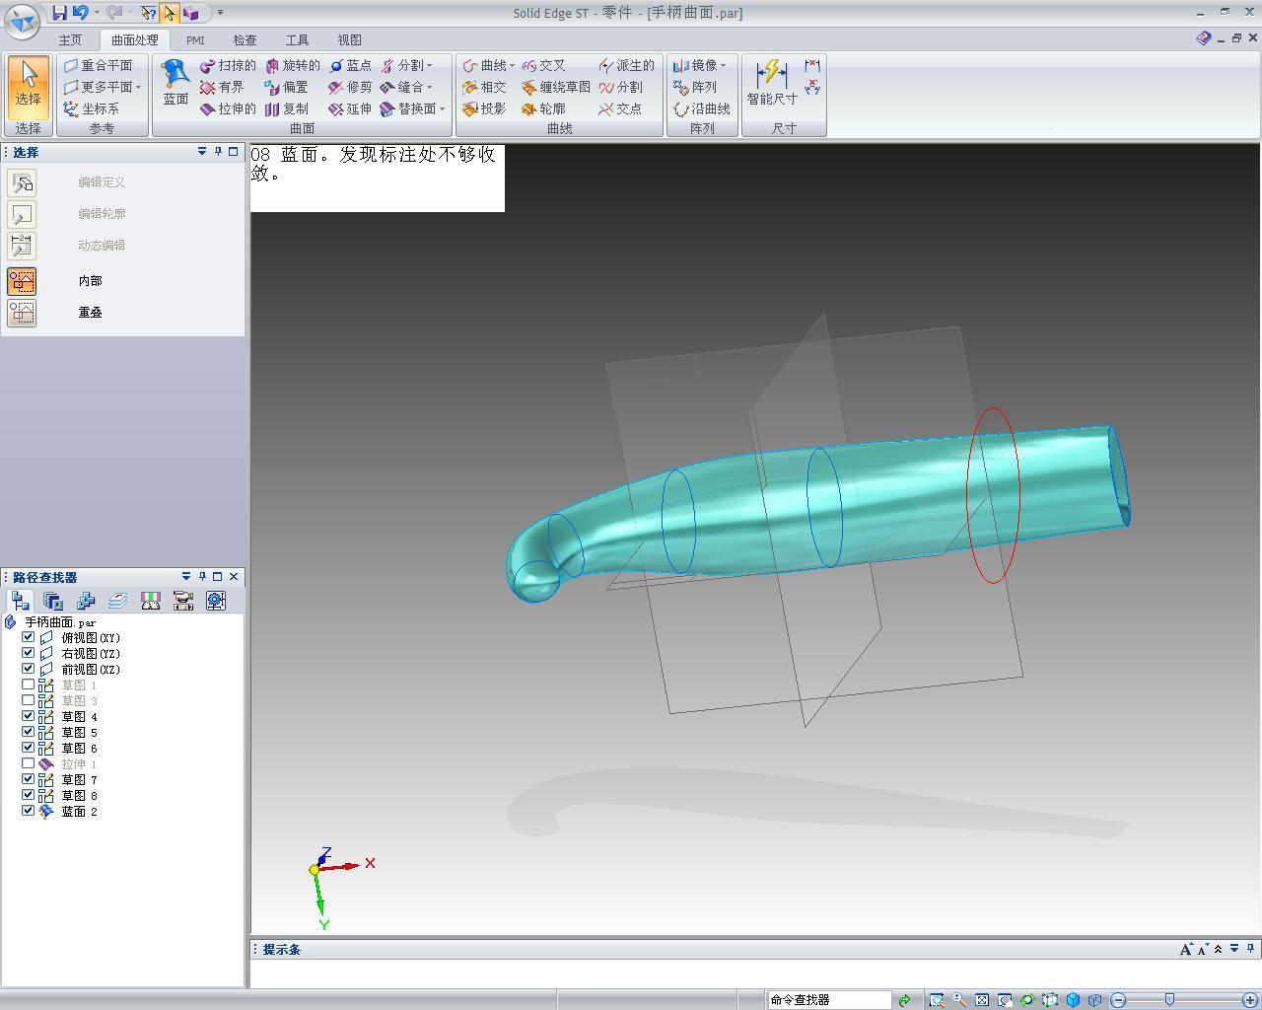Open the 曲面处理 ribbon tab
The height and width of the screenshot is (1010, 1262).
(134, 40)
